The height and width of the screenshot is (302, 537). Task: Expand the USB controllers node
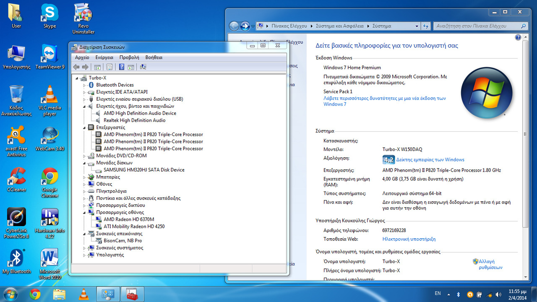click(x=84, y=99)
